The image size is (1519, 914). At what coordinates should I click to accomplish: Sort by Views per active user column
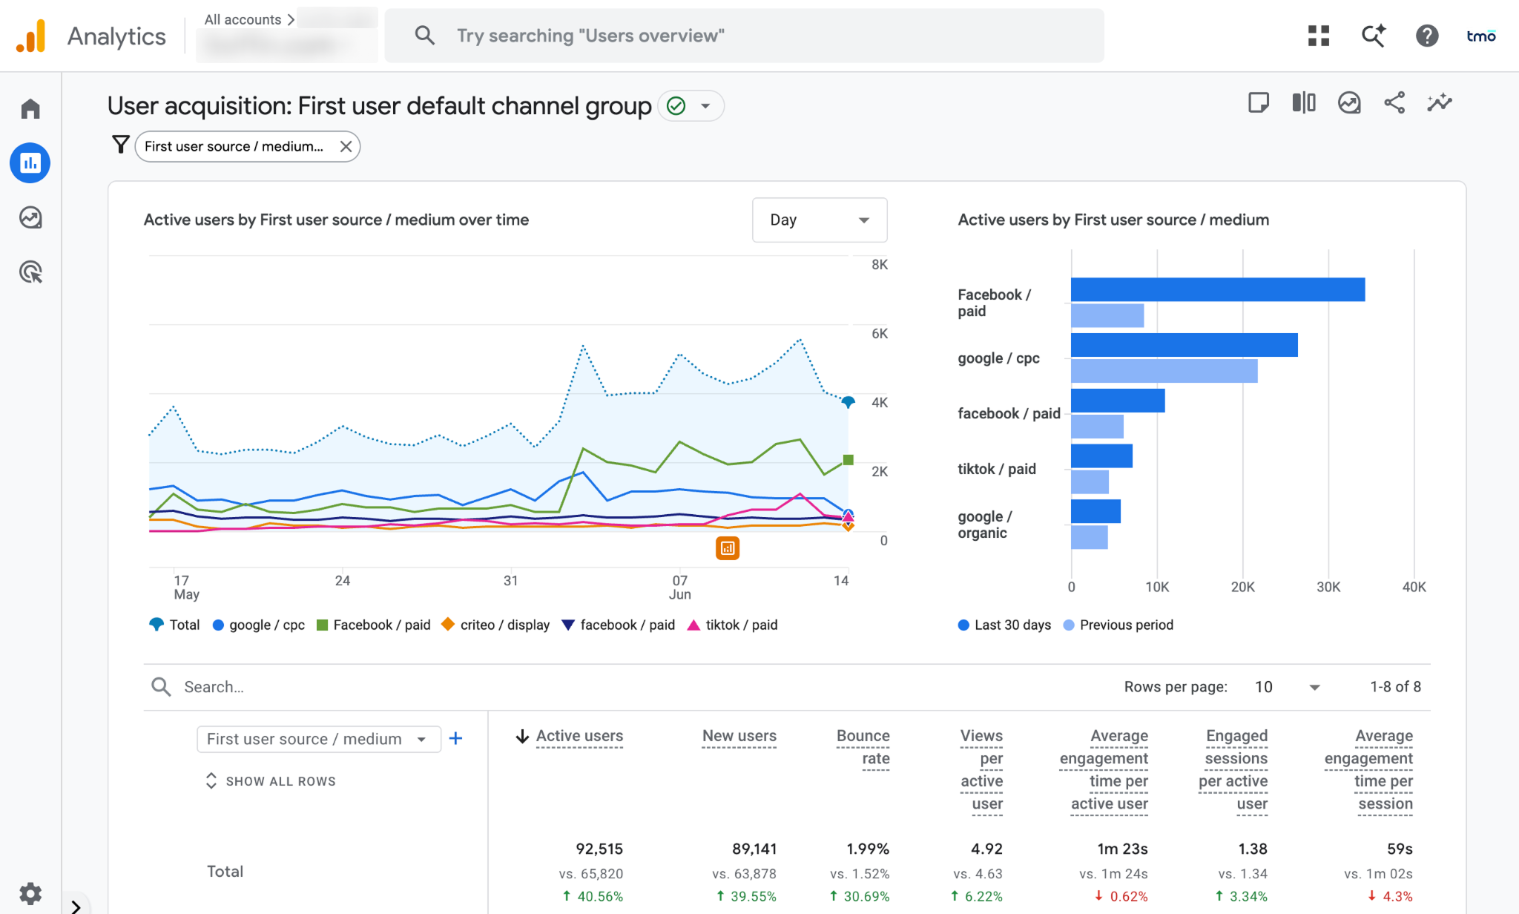982,769
